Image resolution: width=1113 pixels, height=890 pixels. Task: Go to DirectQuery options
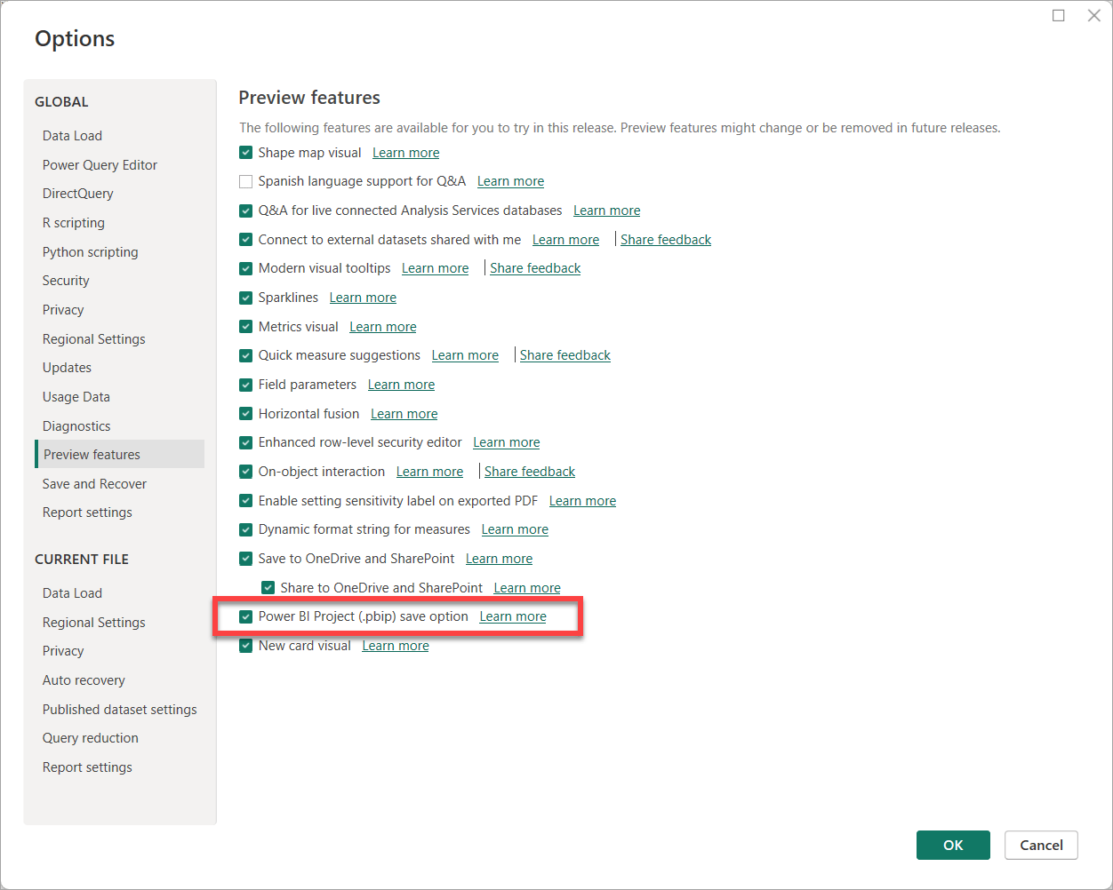click(x=78, y=194)
